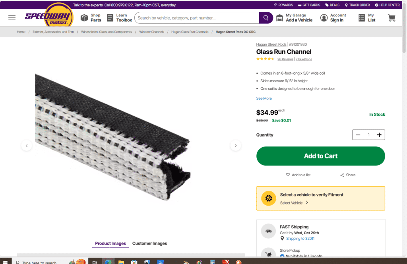Image resolution: width=407 pixels, height=264 pixels.
Task: Open the shopping cart
Action: (x=391, y=18)
